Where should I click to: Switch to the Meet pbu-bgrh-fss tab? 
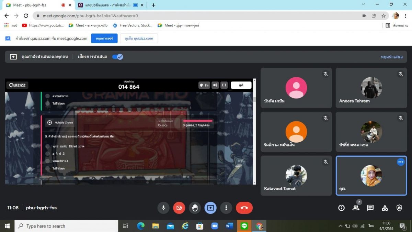coord(33,5)
